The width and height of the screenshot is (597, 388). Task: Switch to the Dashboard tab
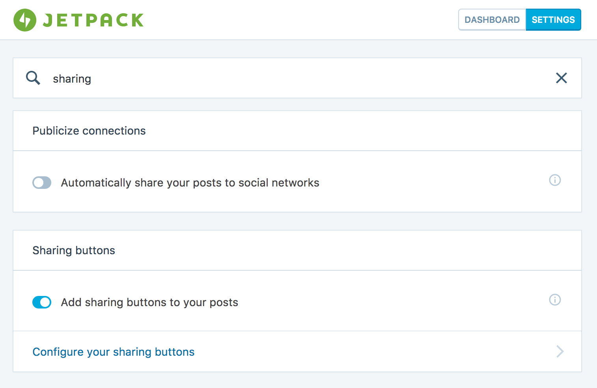point(492,20)
